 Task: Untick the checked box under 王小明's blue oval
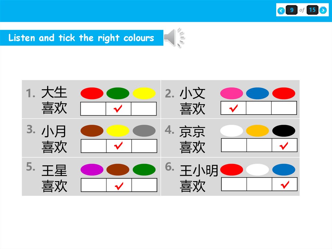[284, 184]
